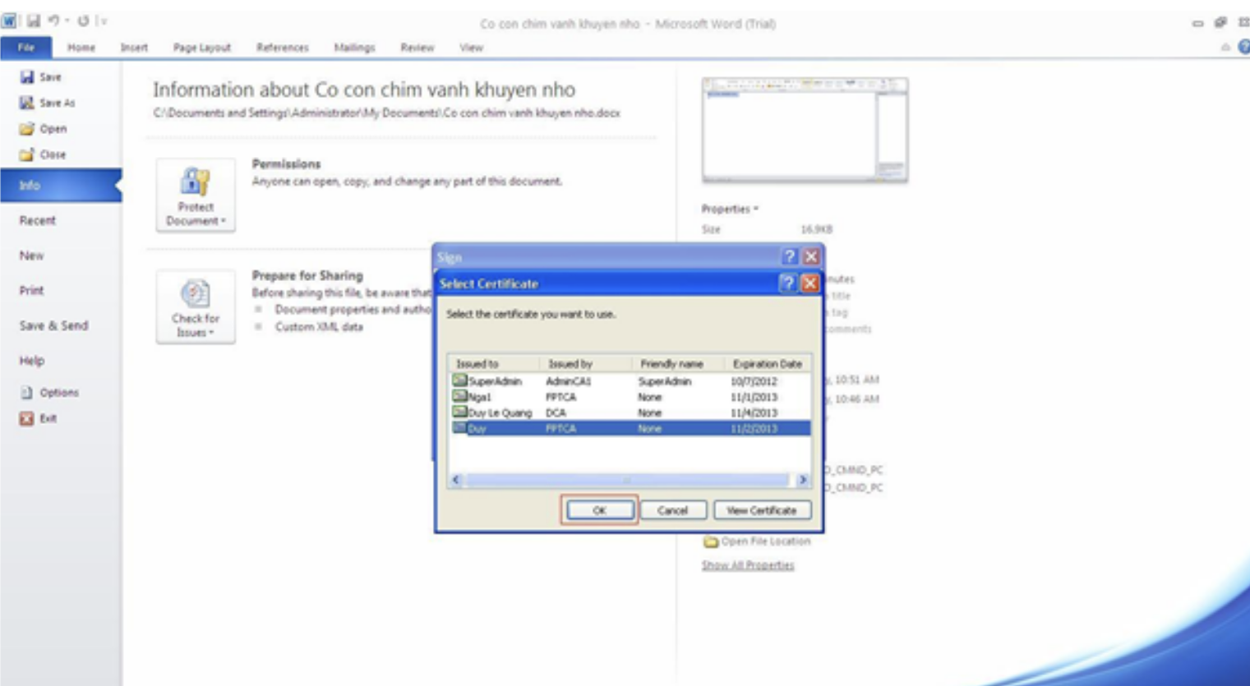Click the Close document icon
The height and width of the screenshot is (686, 1250).
pos(27,154)
